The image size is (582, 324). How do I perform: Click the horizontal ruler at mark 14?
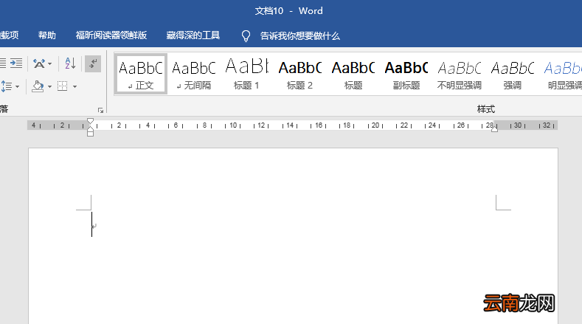click(x=290, y=125)
